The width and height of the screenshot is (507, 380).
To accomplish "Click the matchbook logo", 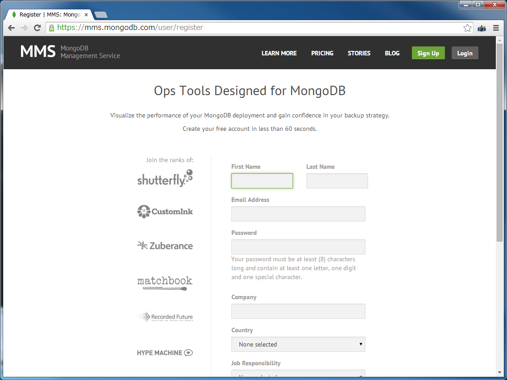I will (165, 281).
